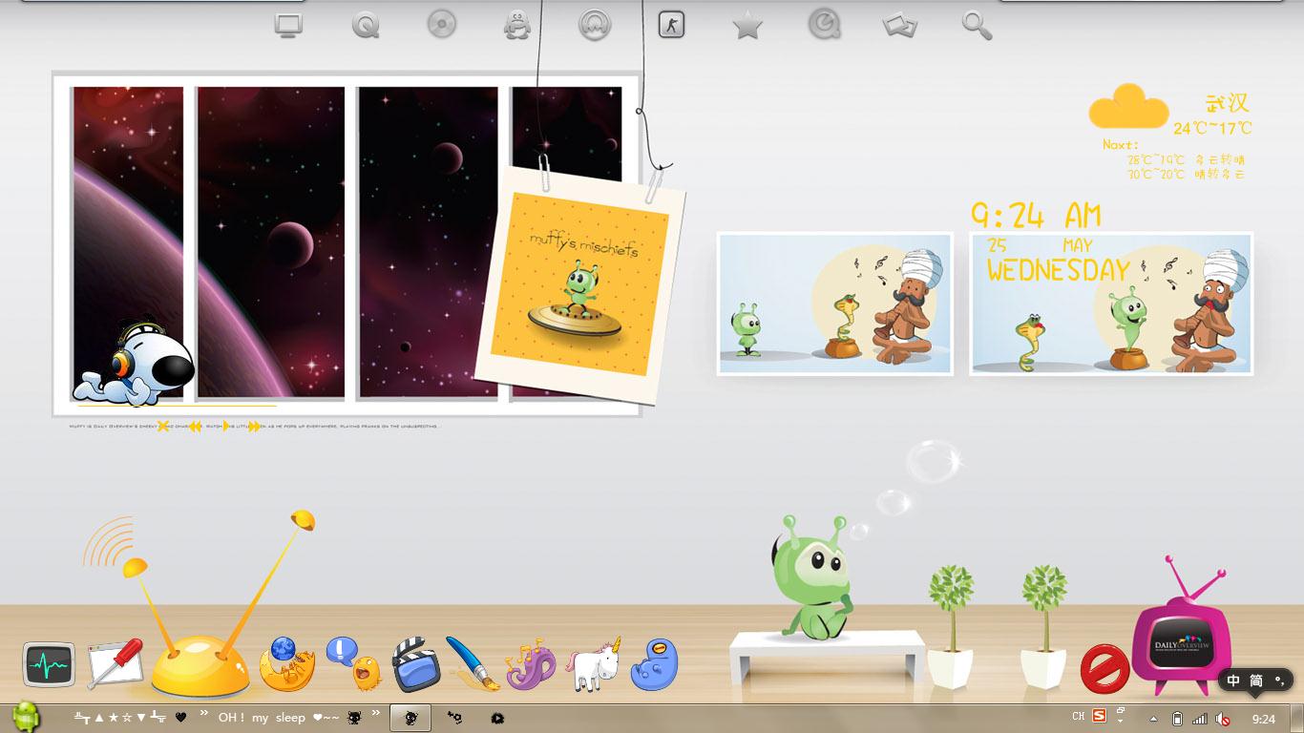Open the photos icon in top dock

pyautogui.click(x=900, y=25)
